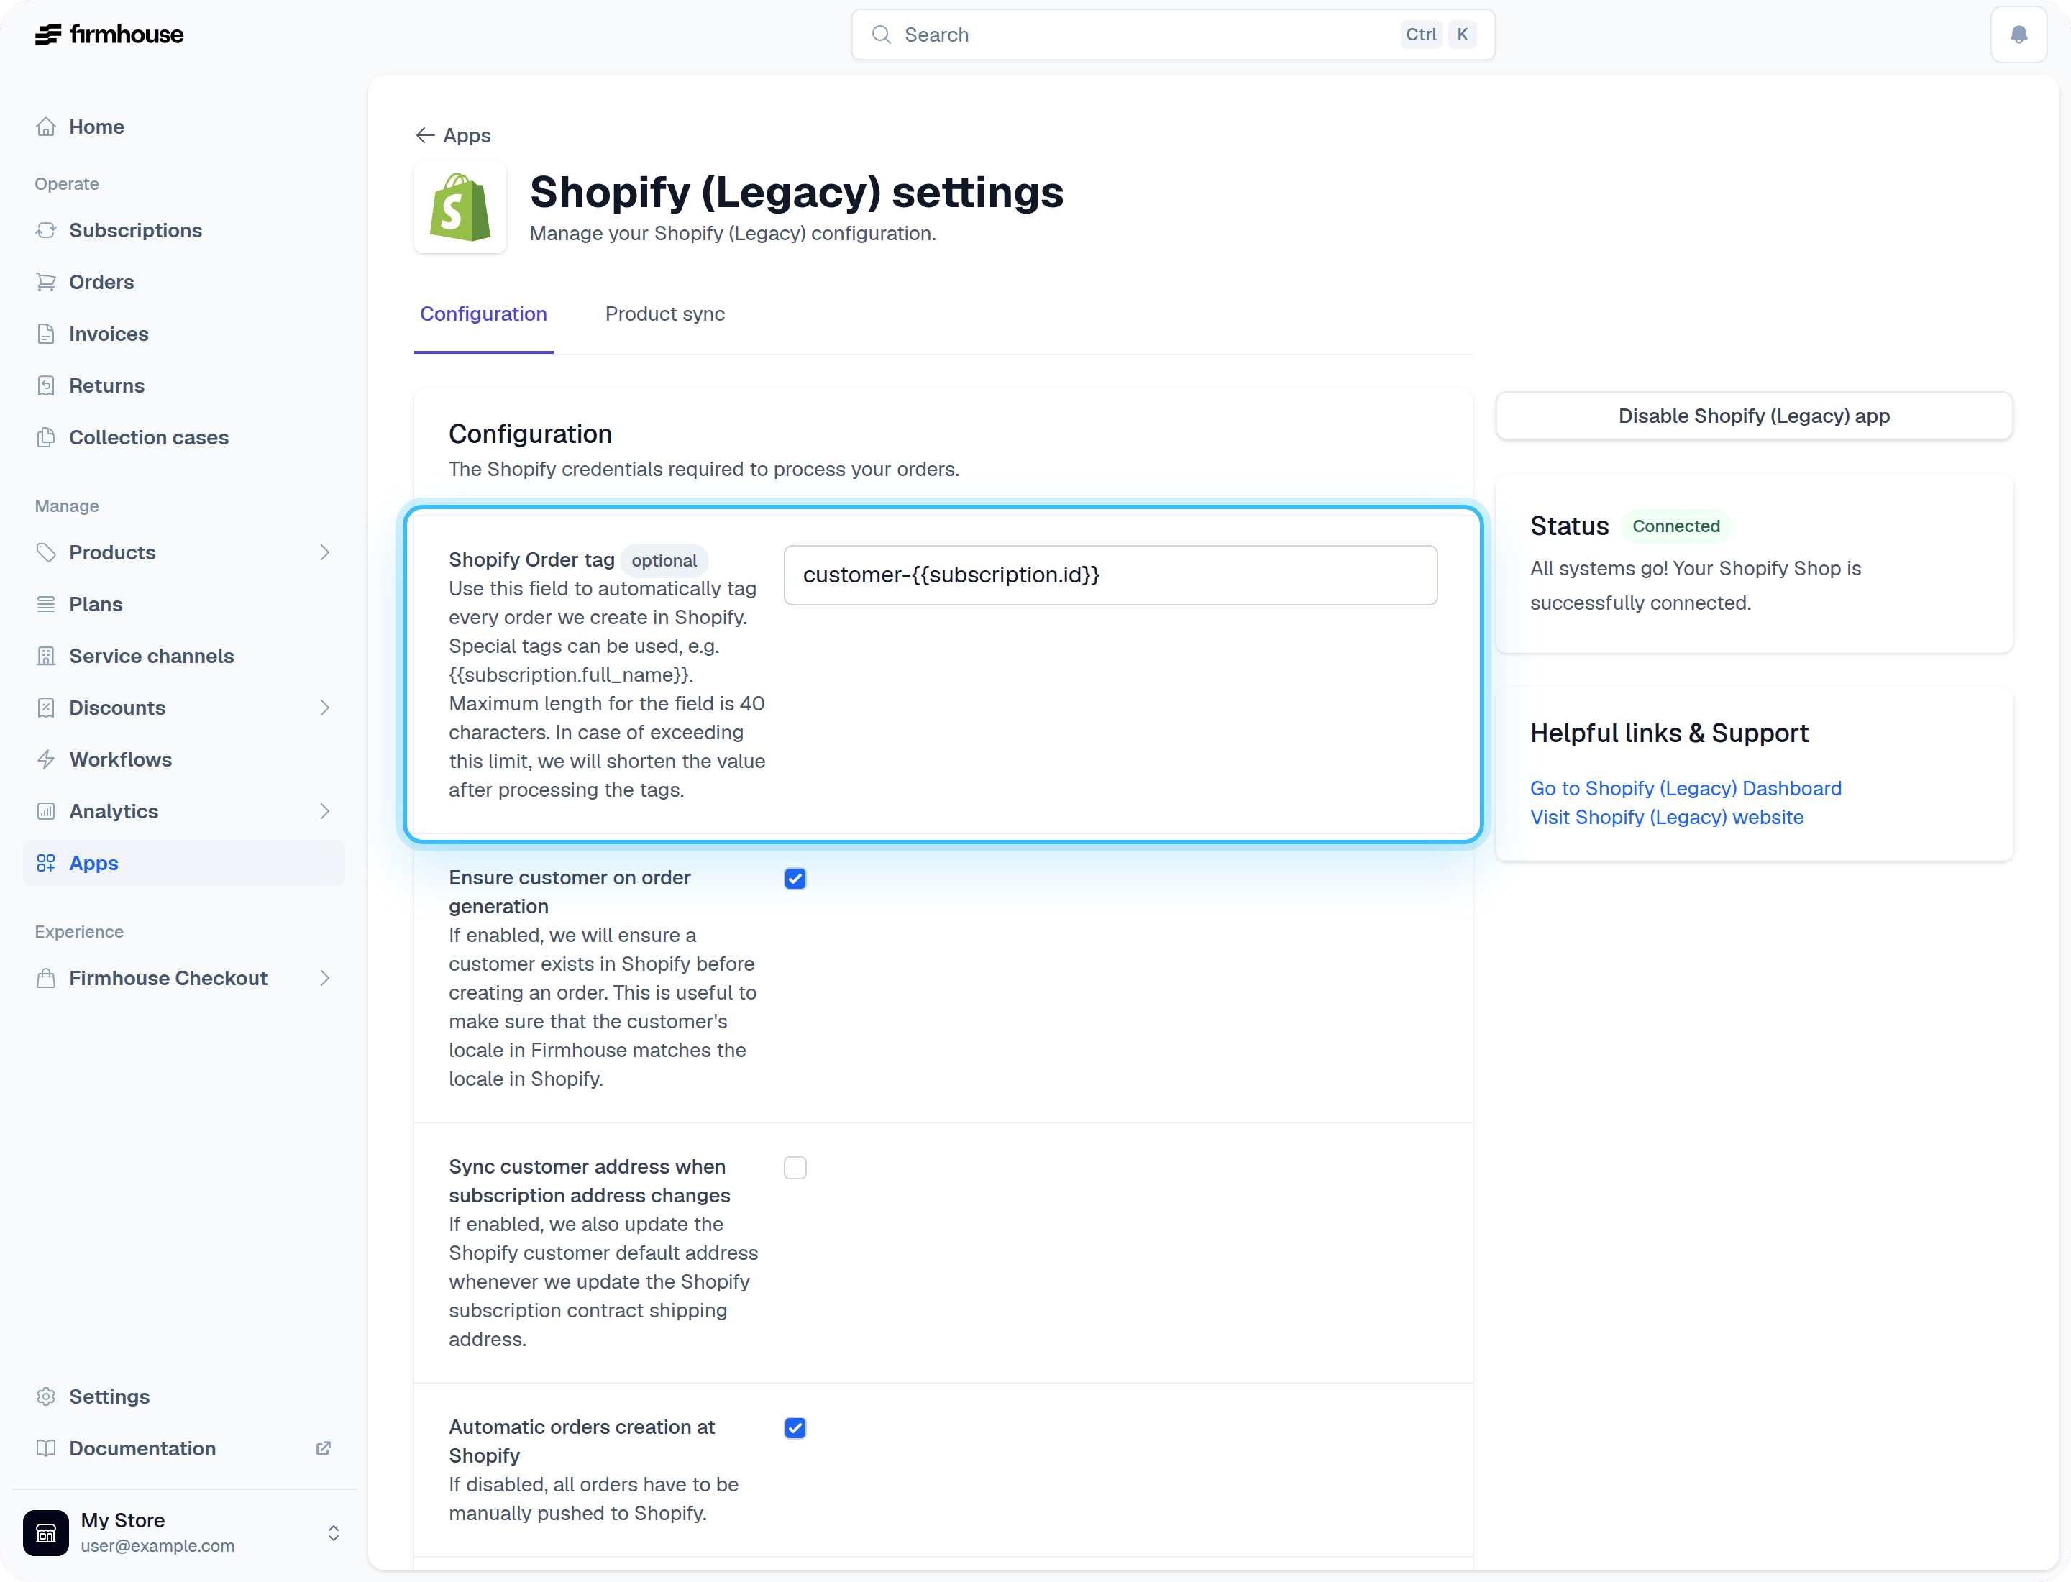Click the My Store avatar icon
Image resolution: width=2071 pixels, height=1582 pixels.
46,1532
